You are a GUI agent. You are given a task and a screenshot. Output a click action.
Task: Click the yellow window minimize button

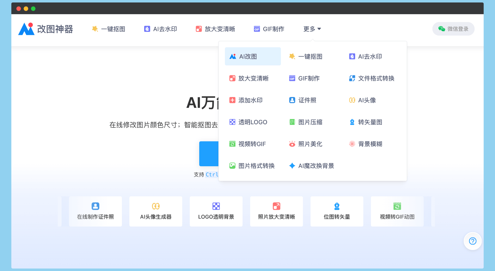coord(26,9)
